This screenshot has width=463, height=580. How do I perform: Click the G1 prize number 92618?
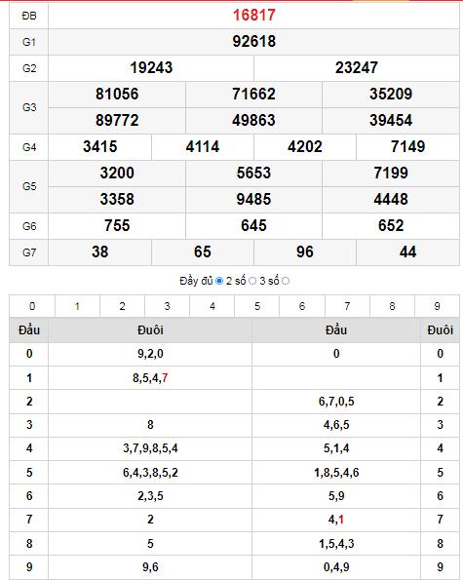[x=254, y=41]
